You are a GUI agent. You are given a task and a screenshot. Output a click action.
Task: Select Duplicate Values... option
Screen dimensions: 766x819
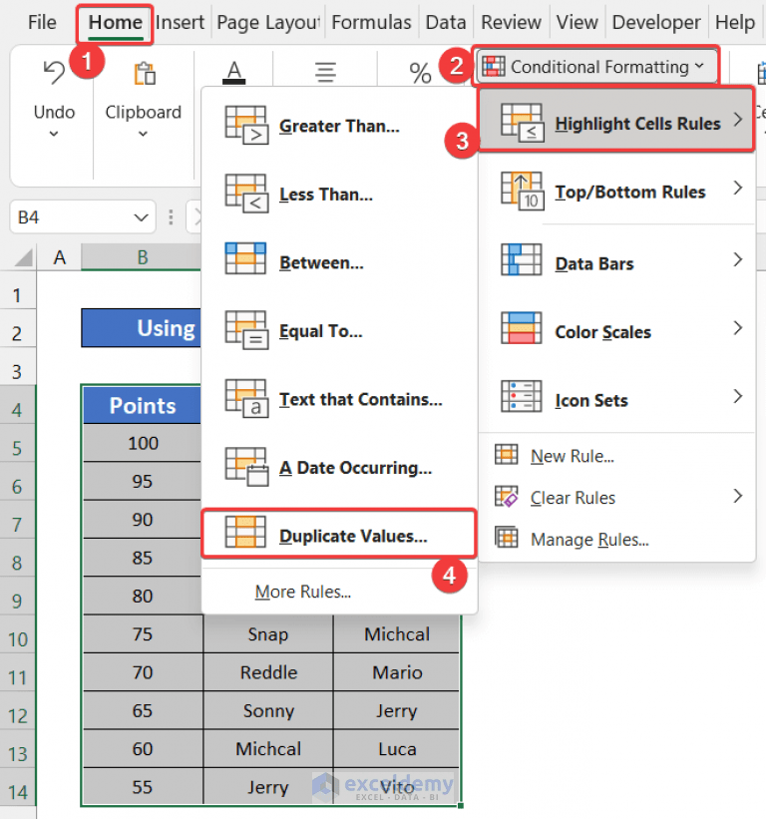click(339, 534)
